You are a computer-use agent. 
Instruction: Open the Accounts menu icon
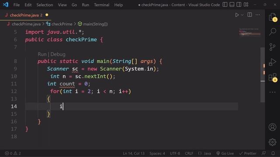coord(272,127)
